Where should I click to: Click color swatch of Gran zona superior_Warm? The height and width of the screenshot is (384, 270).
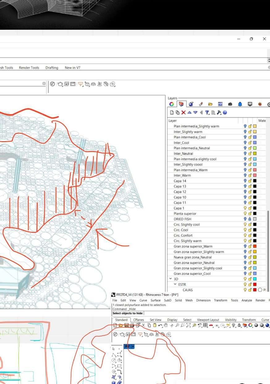(255, 246)
